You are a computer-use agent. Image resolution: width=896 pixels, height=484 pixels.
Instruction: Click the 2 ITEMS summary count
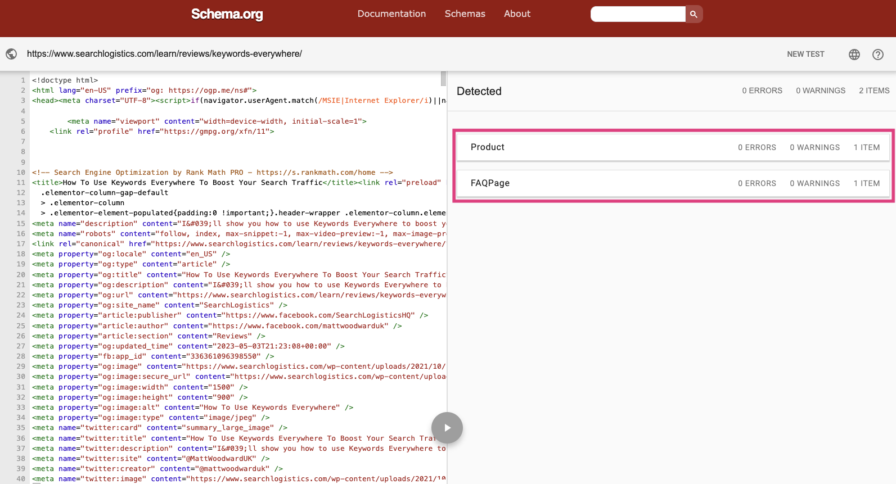pyautogui.click(x=874, y=91)
